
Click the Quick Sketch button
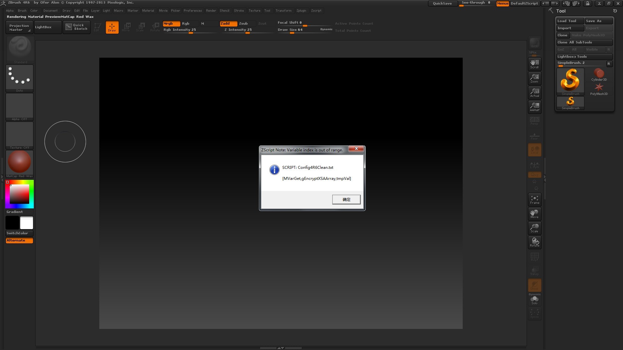(x=77, y=27)
